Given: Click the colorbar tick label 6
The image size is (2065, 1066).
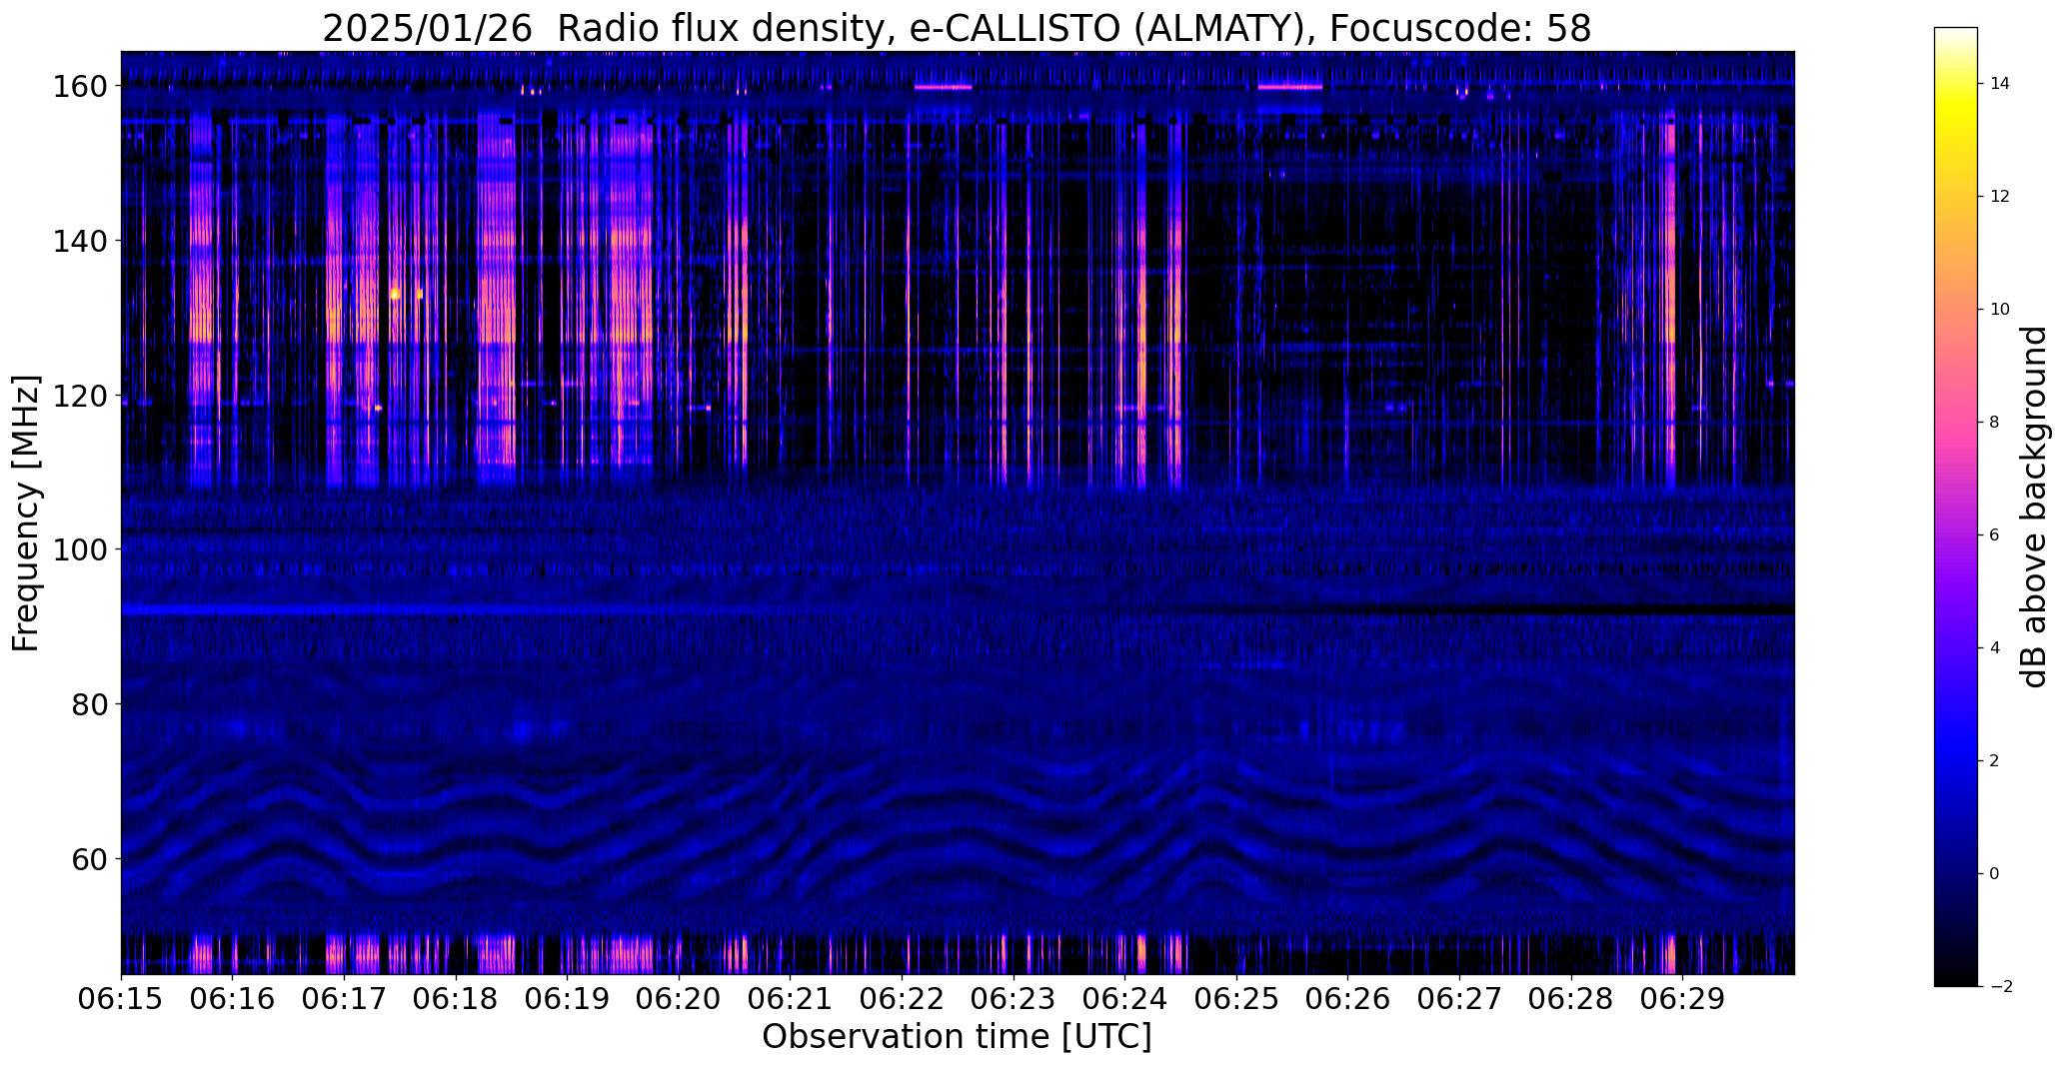Looking at the screenshot, I should pyautogui.click(x=1995, y=535).
